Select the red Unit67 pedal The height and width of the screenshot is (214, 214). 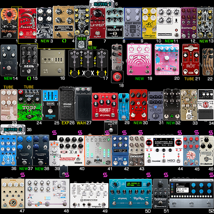coord(98,23)
